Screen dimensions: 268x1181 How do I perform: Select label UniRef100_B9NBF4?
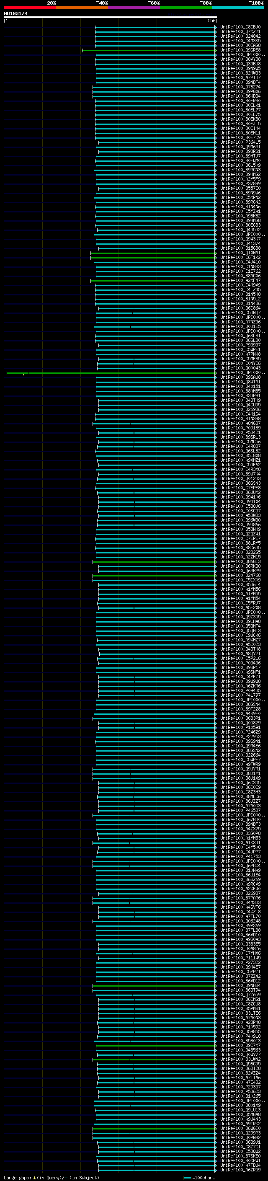click(x=240, y=82)
